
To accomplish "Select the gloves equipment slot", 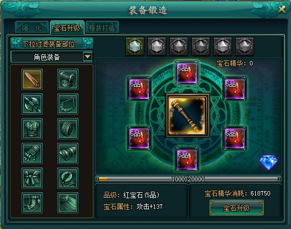I will [x=32, y=153].
